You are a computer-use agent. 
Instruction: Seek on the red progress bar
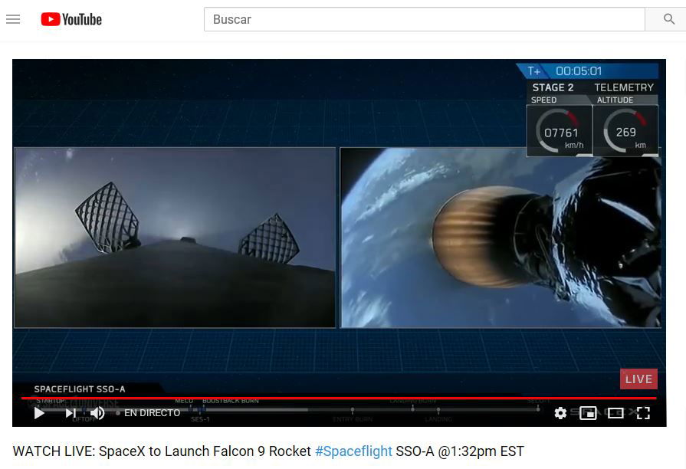[x=339, y=398]
